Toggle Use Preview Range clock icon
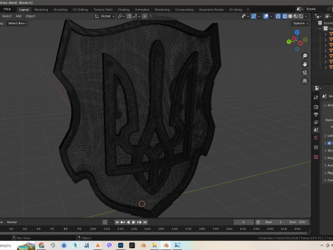The height and width of the screenshot is (250, 333). [x=258, y=222]
